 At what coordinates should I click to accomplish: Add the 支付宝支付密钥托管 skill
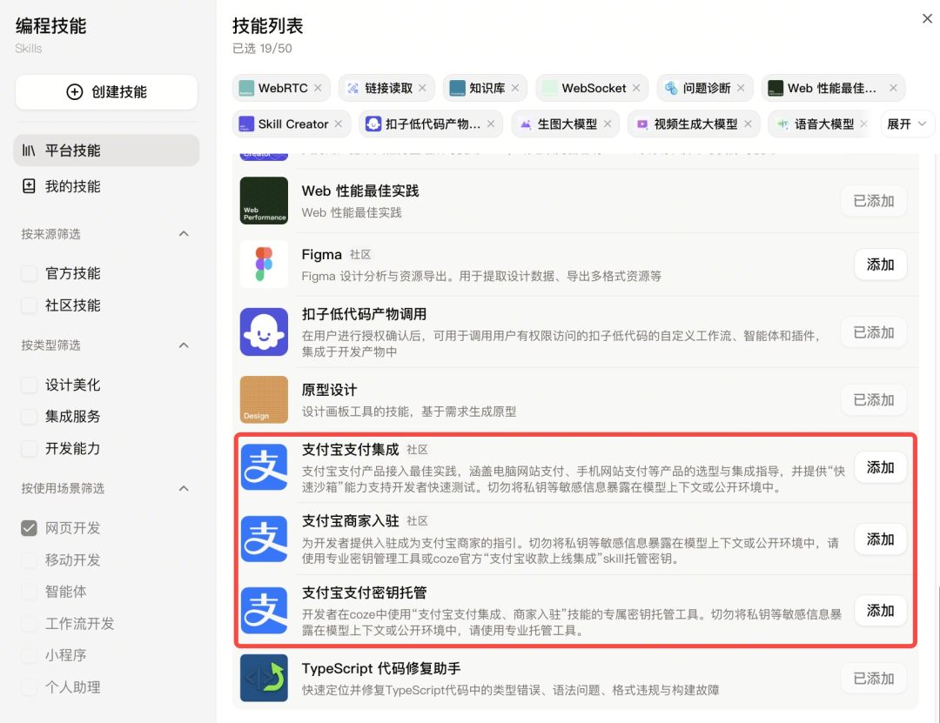(x=880, y=610)
